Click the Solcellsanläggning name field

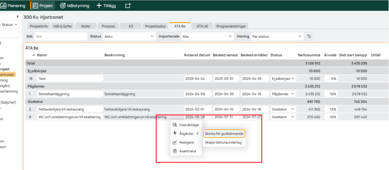point(70,94)
